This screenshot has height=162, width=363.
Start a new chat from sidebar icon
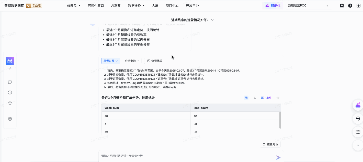pyautogui.click(x=10, y=82)
